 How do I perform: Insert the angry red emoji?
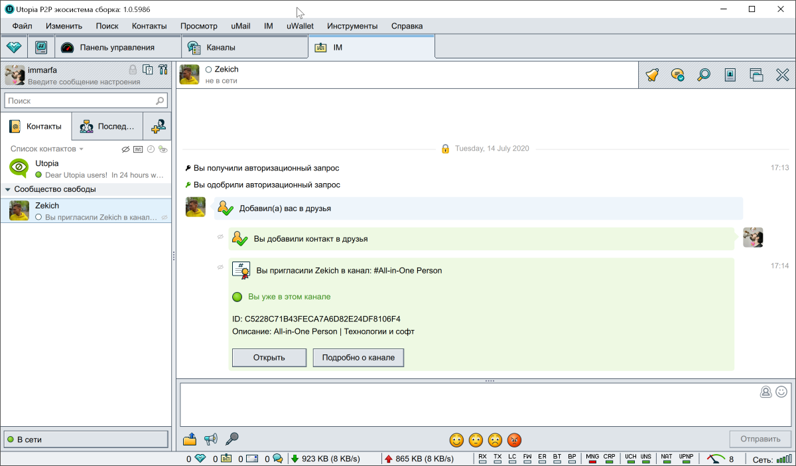(x=514, y=439)
